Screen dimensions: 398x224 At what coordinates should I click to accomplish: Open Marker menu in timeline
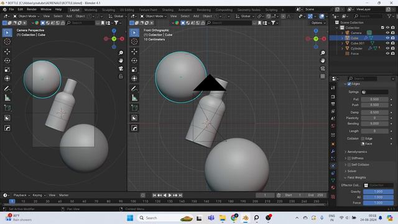[63, 195]
